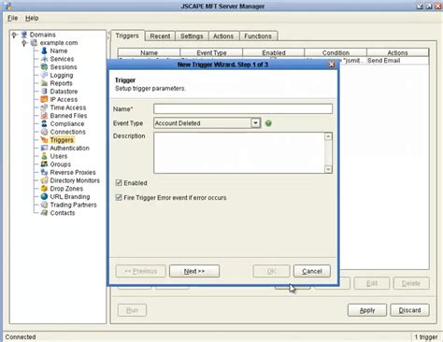Click the Connected status bar text

click(21, 337)
